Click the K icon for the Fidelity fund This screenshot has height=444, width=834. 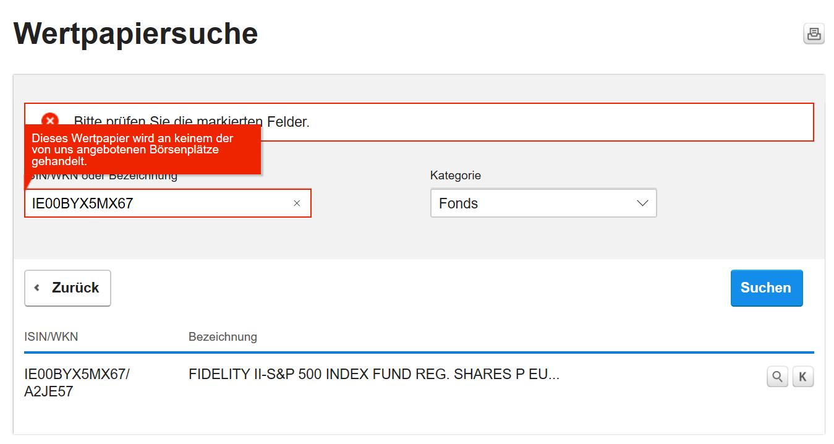click(x=803, y=376)
